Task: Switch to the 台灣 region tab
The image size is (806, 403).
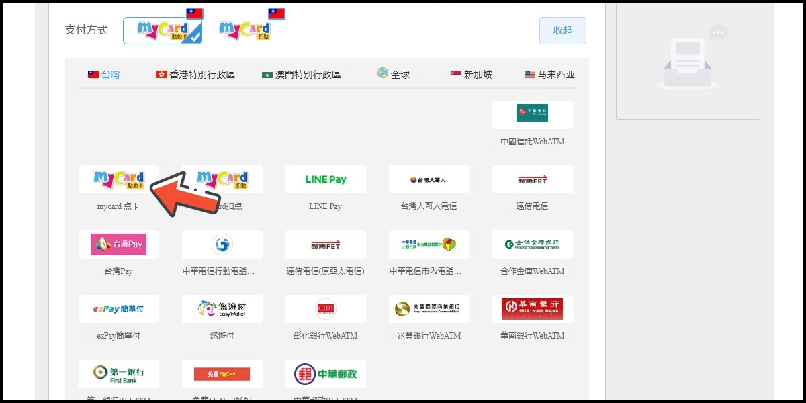Action: pyautogui.click(x=103, y=75)
